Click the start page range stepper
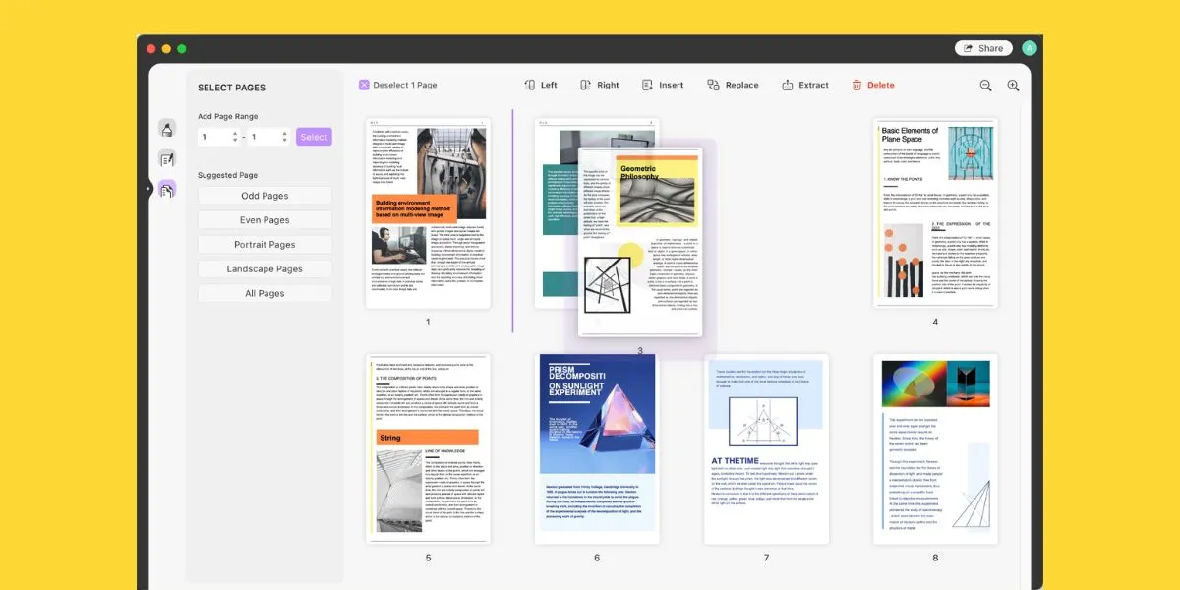 [234, 137]
